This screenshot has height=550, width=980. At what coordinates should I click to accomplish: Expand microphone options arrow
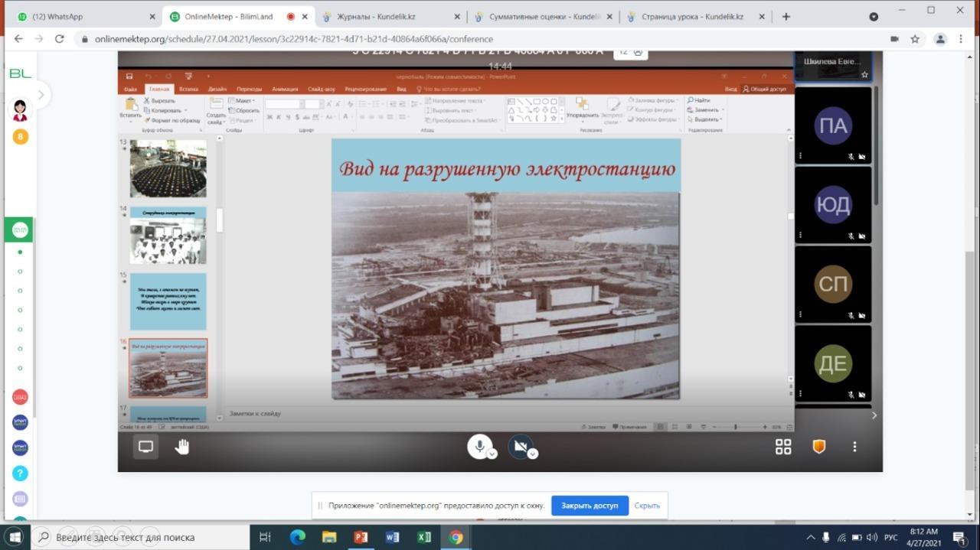tap(492, 454)
